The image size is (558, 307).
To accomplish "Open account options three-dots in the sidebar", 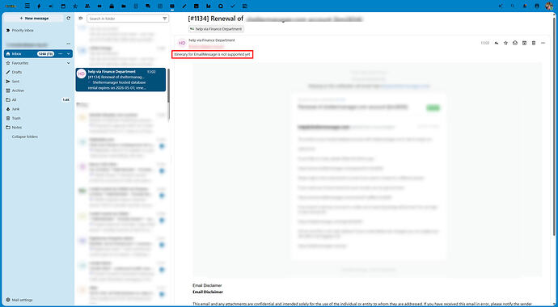I will pos(68,44).
